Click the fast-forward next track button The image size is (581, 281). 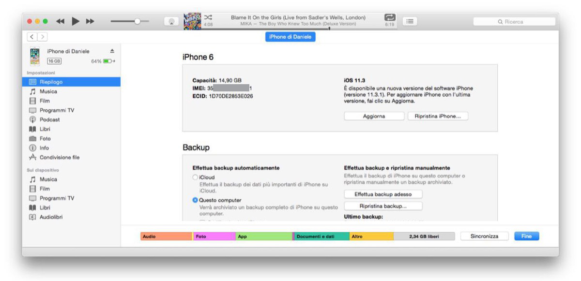click(x=90, y=21)
